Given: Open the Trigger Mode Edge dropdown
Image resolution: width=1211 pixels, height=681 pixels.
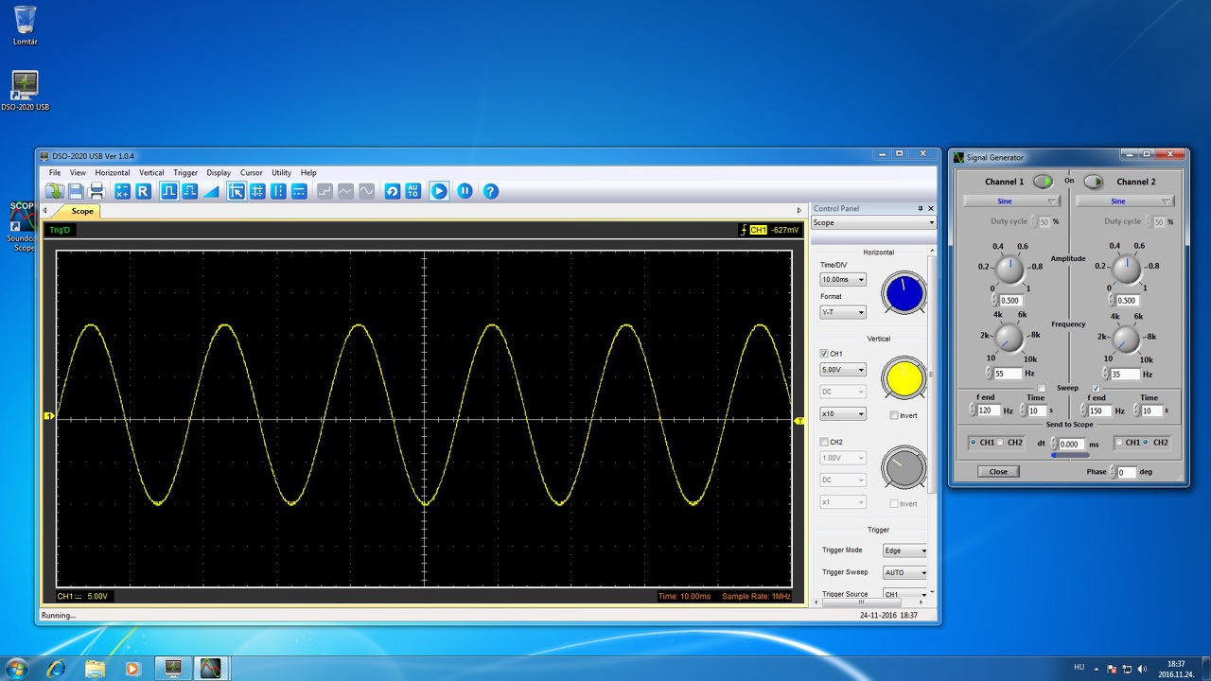Looking at the screenshot, I should pyautogui.click(x=905, y=550).
